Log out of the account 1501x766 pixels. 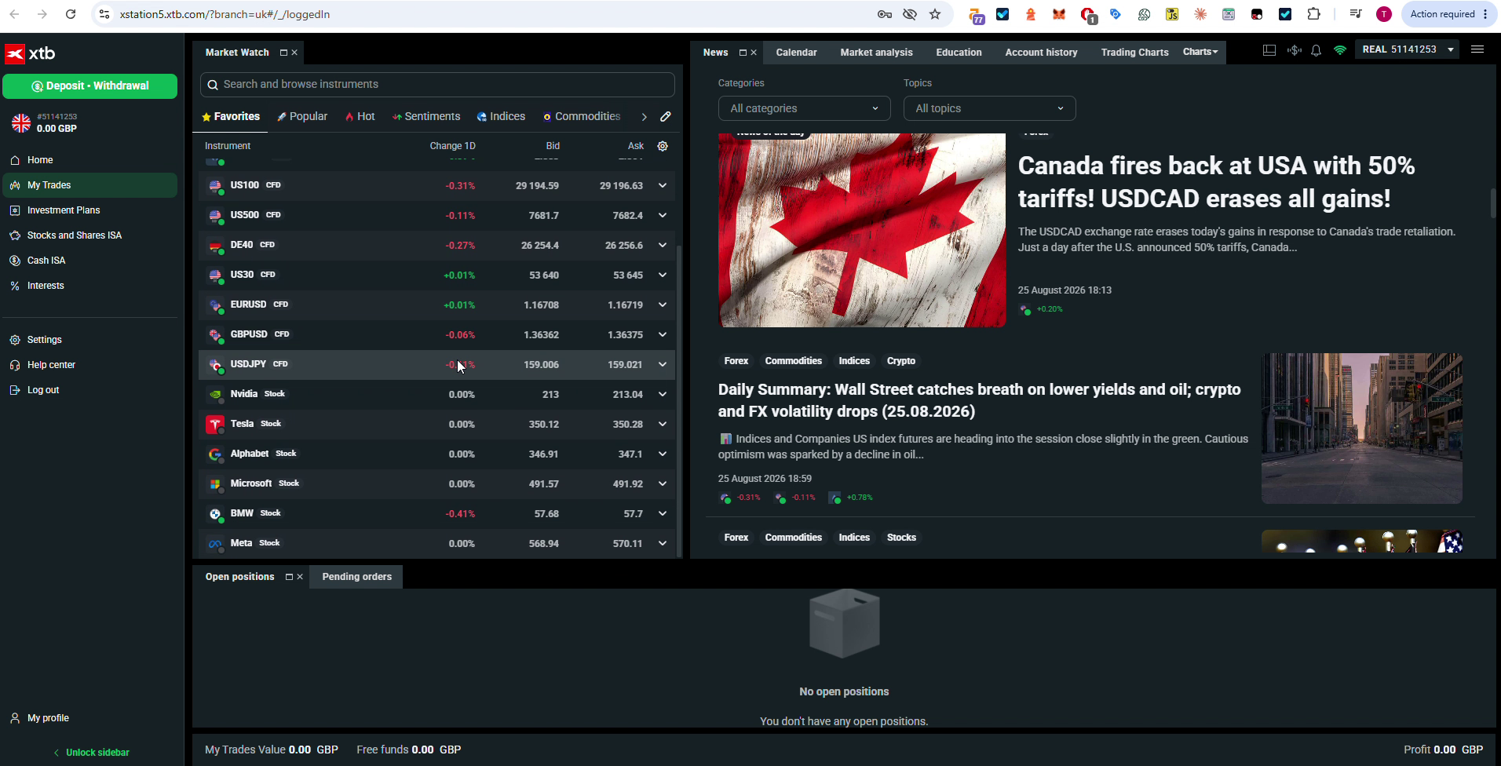pos(43,390)
